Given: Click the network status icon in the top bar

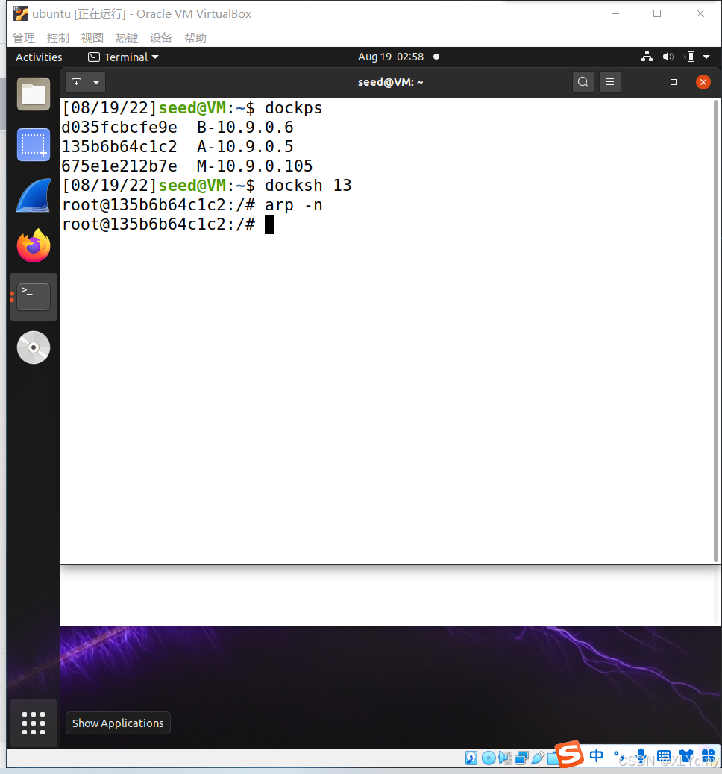Looking at the screenshot, I should tap(647, 57).
